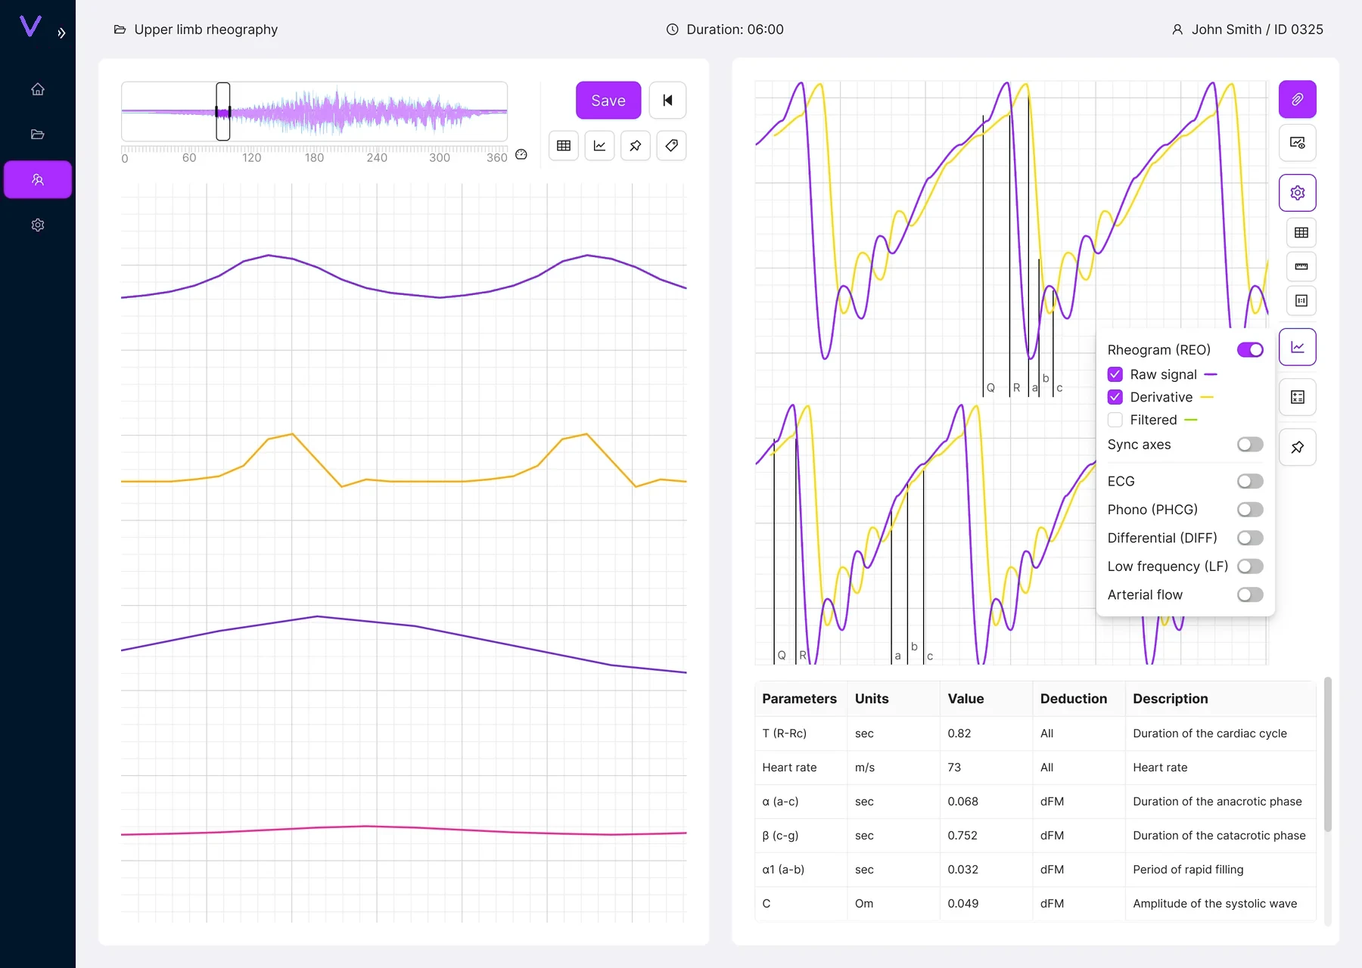Select the ruler measurement tool
This screenshot has width=1362, height=968.
pos(1301,266)
